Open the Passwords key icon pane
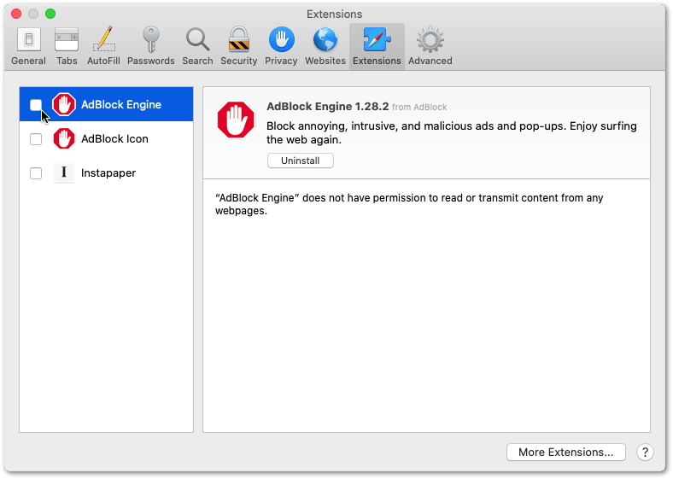The image size is (673, 479). [x=150, y=46]
